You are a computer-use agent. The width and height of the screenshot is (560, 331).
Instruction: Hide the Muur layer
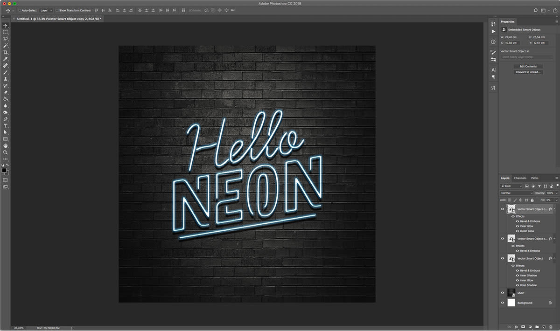(503, 293)
